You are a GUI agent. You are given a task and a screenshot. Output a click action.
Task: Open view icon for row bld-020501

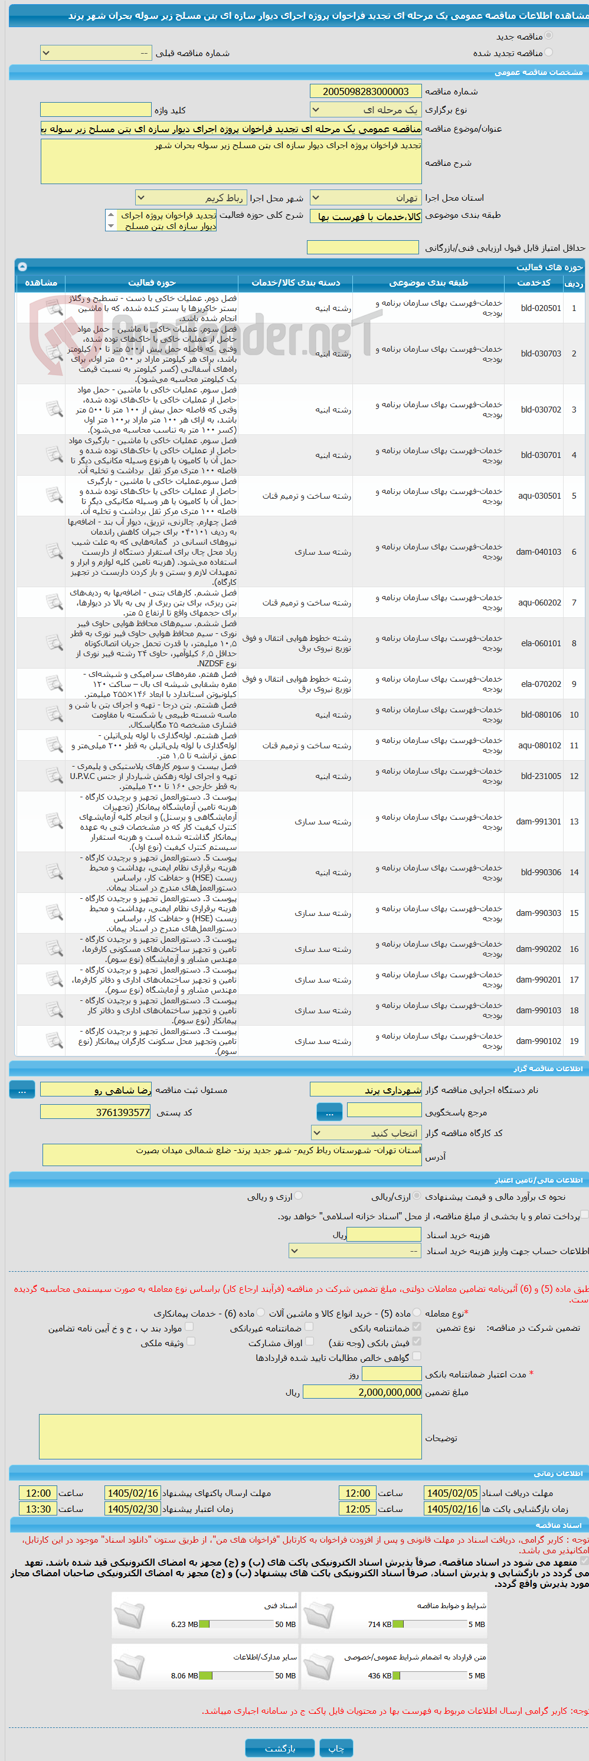[54, 308]
